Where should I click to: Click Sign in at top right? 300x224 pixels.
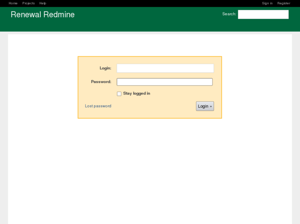(x=267, y=3)
